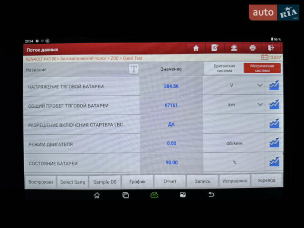This screenshot has height=228, width=304.
Task: Click the user profile icon in header
Action: [234, 48]
